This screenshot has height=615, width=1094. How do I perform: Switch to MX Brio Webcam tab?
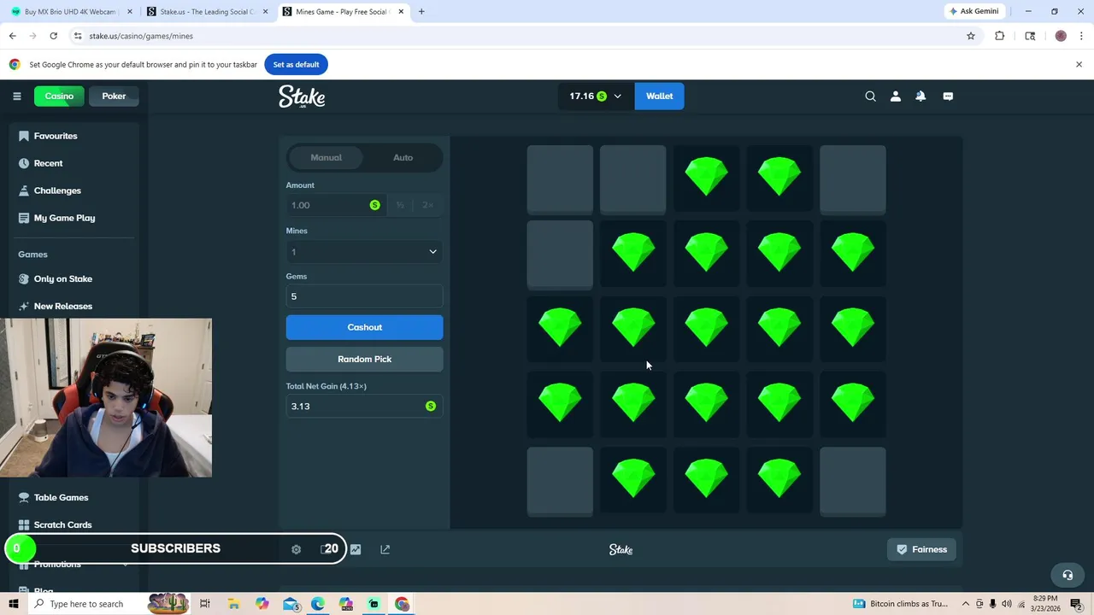point(70,12)
